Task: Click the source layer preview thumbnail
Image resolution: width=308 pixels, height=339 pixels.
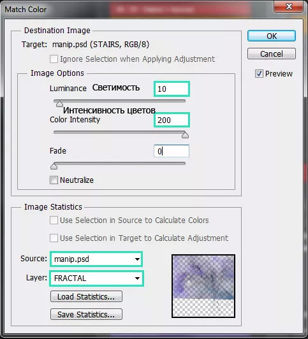Action: [203, 286]
